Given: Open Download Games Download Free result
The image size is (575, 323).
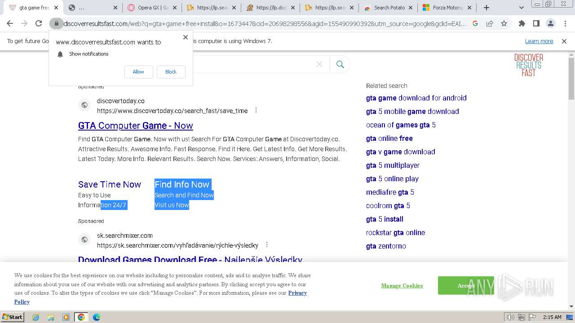Looking at the screenshot, I should 190,259.
